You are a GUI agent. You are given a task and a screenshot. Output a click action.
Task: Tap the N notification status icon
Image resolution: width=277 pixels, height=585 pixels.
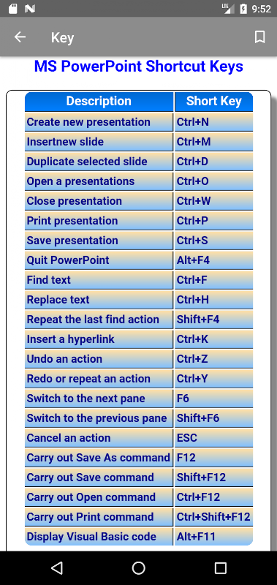point(30,9)
